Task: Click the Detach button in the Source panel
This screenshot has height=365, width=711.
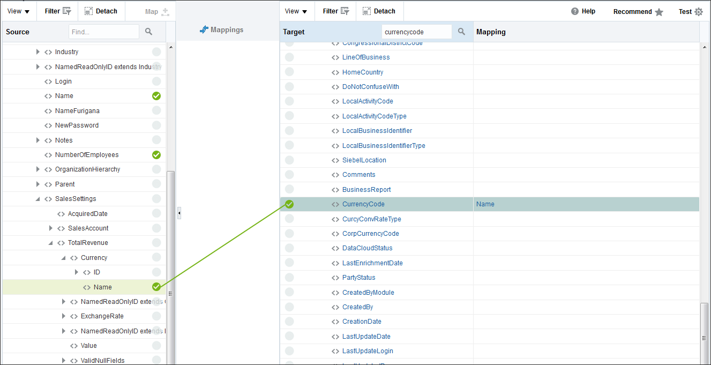Action: point(101,11)
